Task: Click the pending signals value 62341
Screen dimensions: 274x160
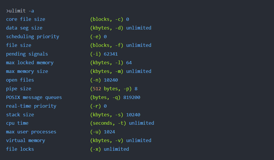Action: 111,54
